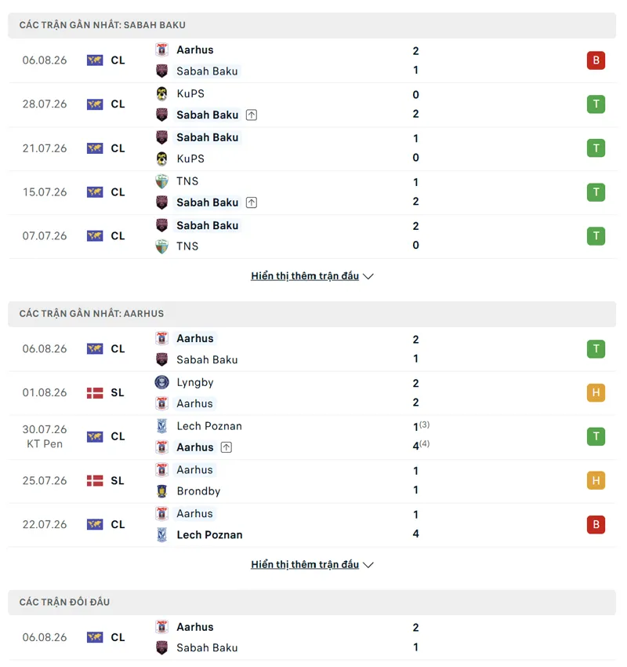Open the Sabah Baku vs TNS match on 07.07.26
Viewport: 627px width, 667px height.
tap(312, 236)
